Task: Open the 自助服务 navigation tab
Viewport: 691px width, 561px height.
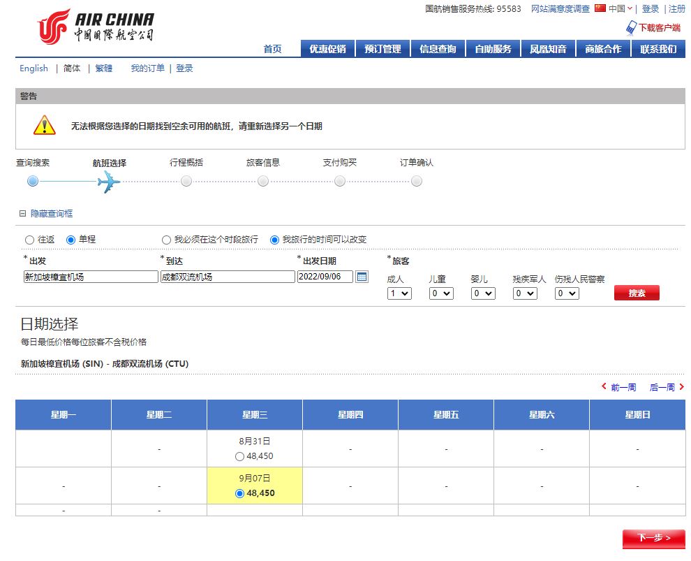Action: click(493, 49)
